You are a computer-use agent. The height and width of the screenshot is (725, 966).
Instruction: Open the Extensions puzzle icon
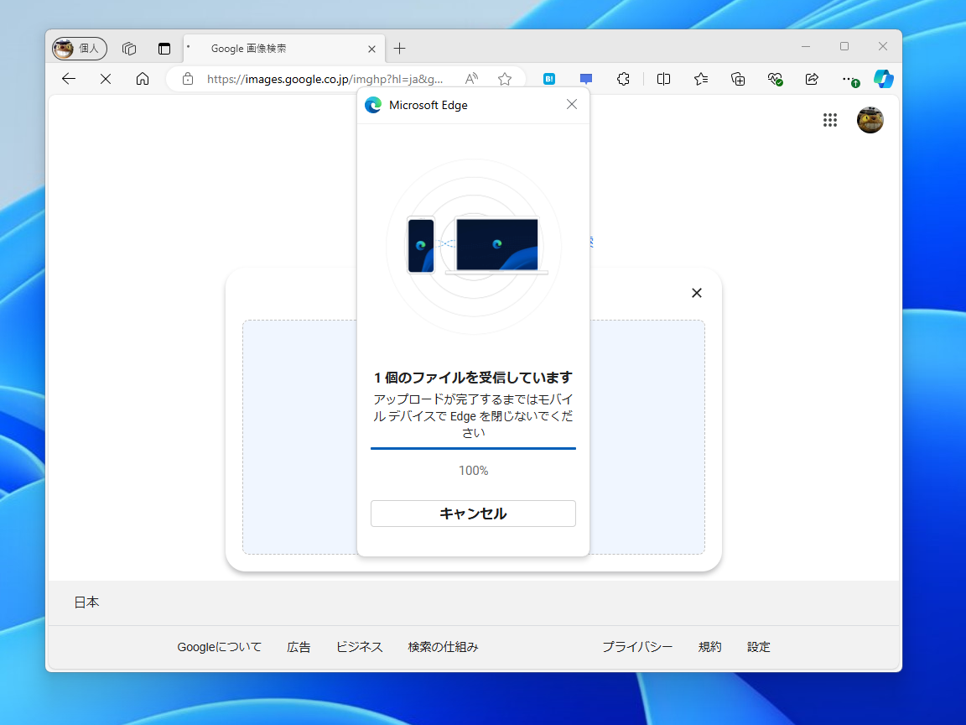(623, 79)
